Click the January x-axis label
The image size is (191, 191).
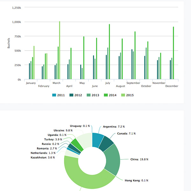pos(31,83)
